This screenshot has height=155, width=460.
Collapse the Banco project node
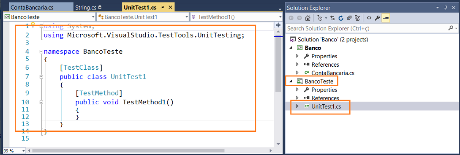pyautogui.click(x=291, y=48)
